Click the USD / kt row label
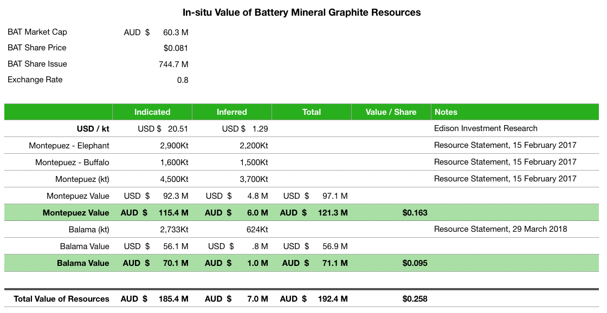Image resolution: width=607 pixels, height=313 pixels. (93, 129)
